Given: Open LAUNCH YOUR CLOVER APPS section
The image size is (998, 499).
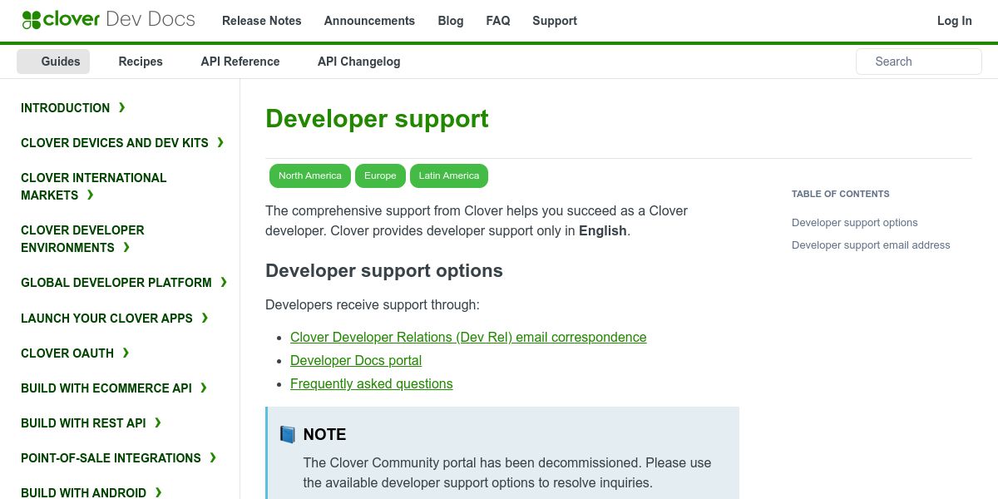Looking at the screenshot, I should point(106,319).
